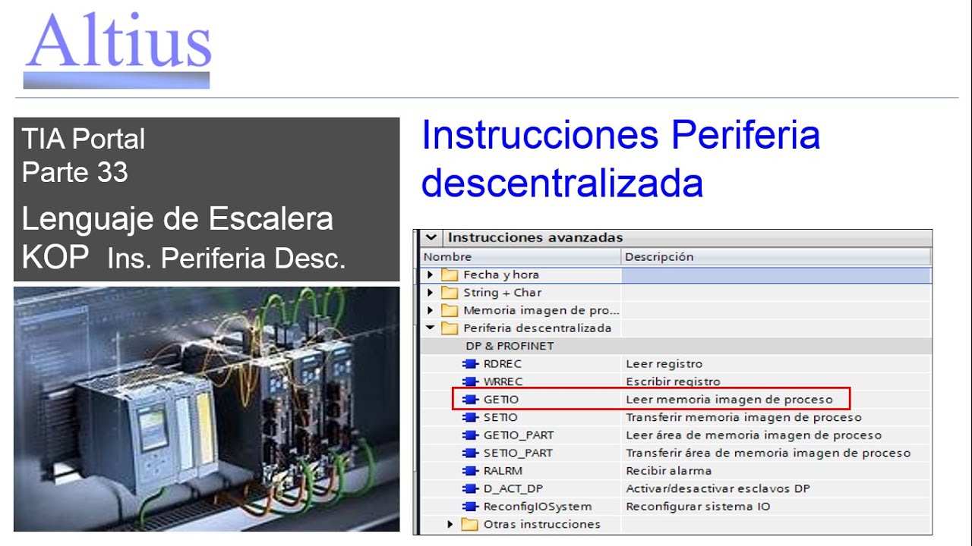Screen dimensions: 972x546
Task: Select the DP & PROFINET group row
Action: click(x=676, y=346)
